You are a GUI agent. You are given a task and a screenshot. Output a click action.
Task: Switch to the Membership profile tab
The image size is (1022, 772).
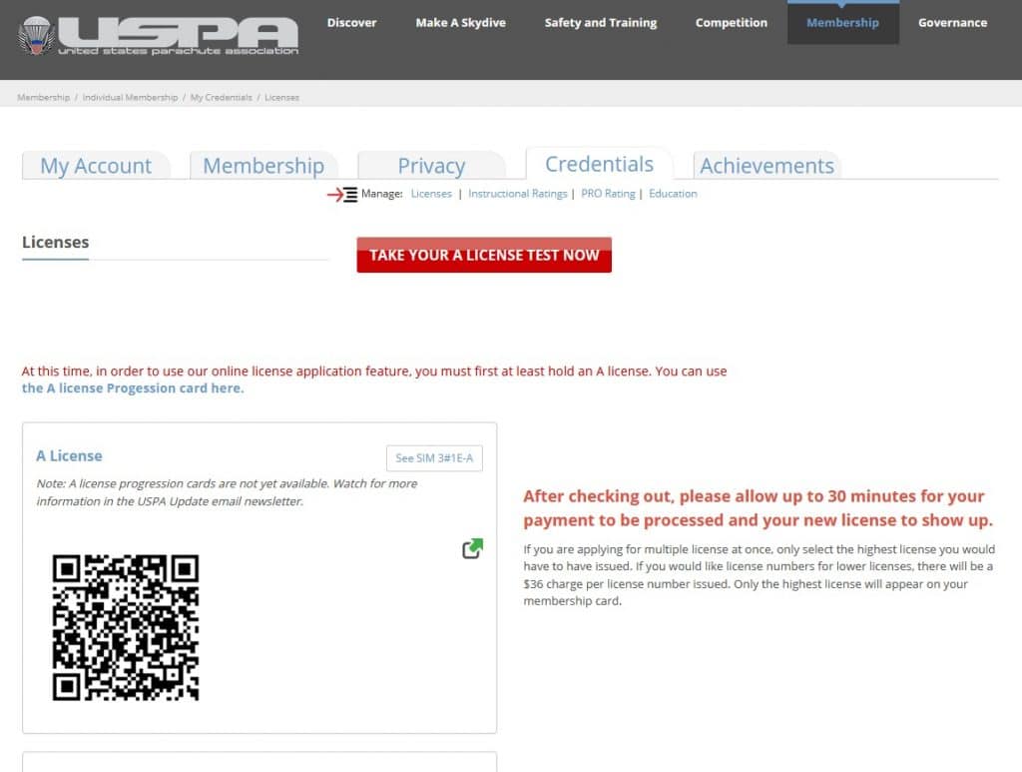click(263, 166)
